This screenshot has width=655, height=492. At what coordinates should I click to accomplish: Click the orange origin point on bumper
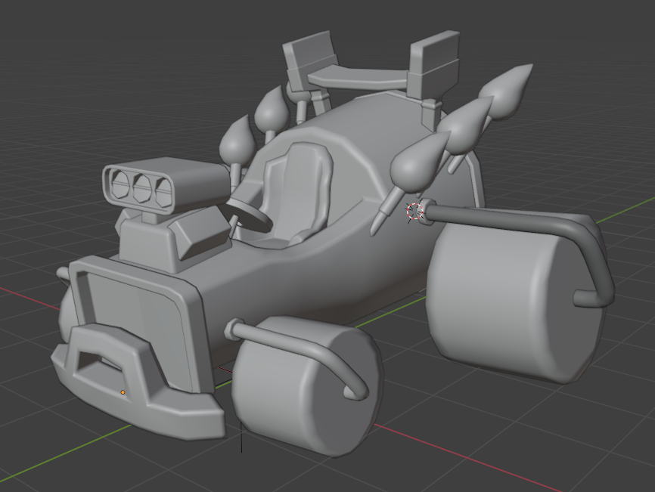[123, 392]
